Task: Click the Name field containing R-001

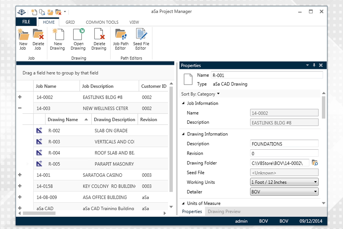Action: click(x=267, y=75)
